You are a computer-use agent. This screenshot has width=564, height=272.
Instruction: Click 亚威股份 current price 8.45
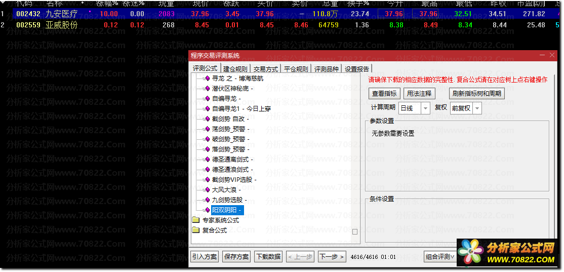coord(202,25)
